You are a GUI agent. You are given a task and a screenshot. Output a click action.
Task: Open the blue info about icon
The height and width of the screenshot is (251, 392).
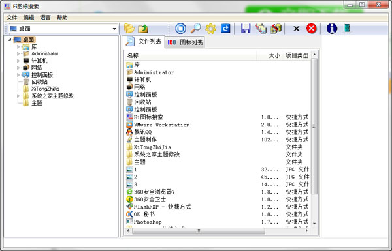pos(332,29)
